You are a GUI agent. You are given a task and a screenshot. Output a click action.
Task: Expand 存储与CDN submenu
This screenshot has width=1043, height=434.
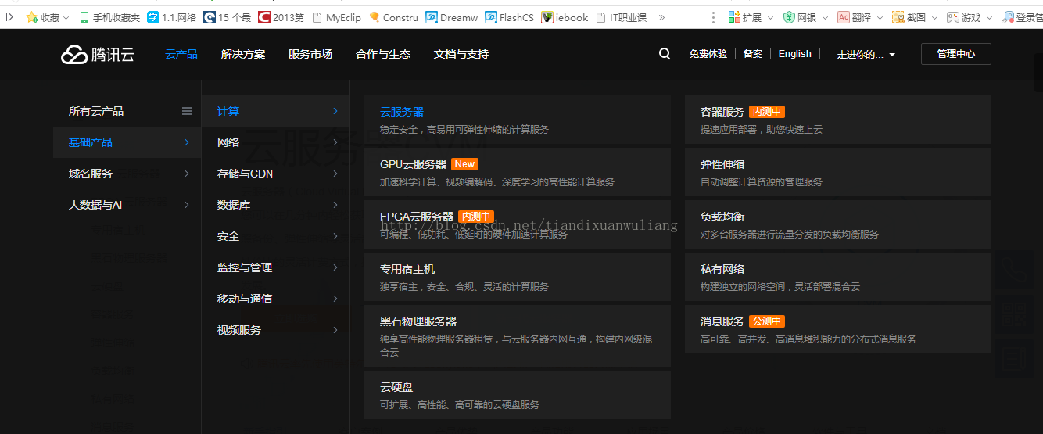click(276, 174)
